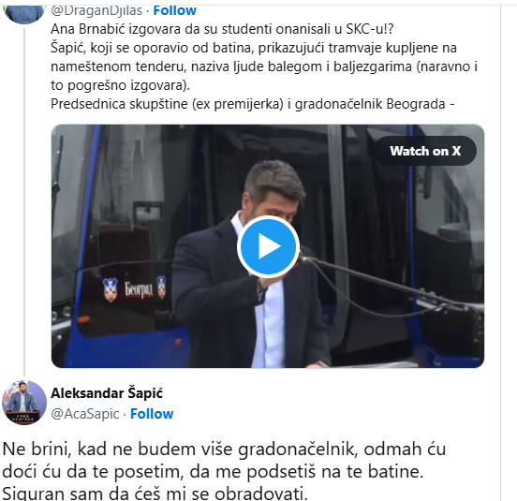517x501 pixels.
Task: Open Aleksandar Šapić's profile avatar
Action: 24,403
